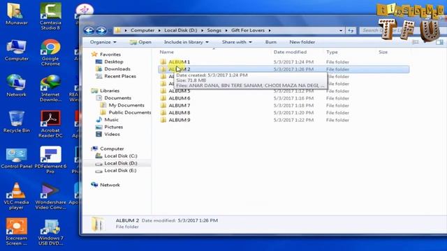The width and height of the screenshot is (447, 251).
Task: Open Wondershare Video Converter desktop icon
Action: click(x=50, y=197)
